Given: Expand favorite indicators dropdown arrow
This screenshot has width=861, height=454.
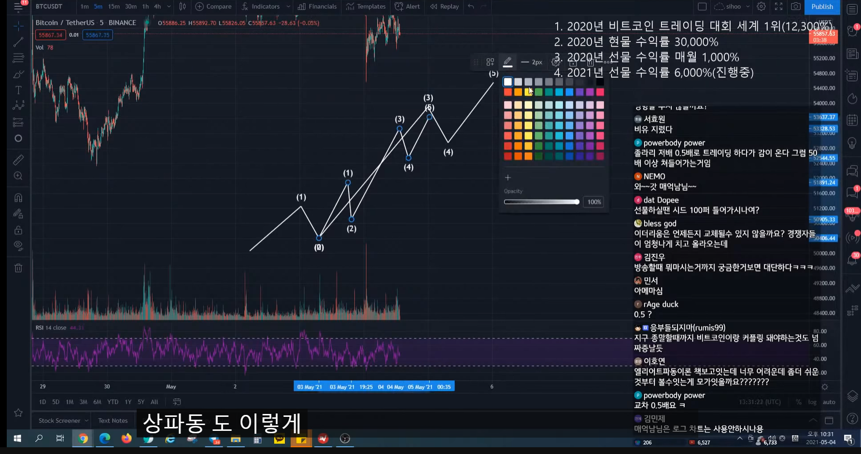Looking at the screenshot, I should pos(288,7).
